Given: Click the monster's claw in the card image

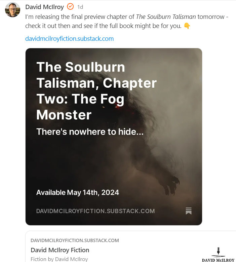Looking at the screenshot, I should 172,184.
